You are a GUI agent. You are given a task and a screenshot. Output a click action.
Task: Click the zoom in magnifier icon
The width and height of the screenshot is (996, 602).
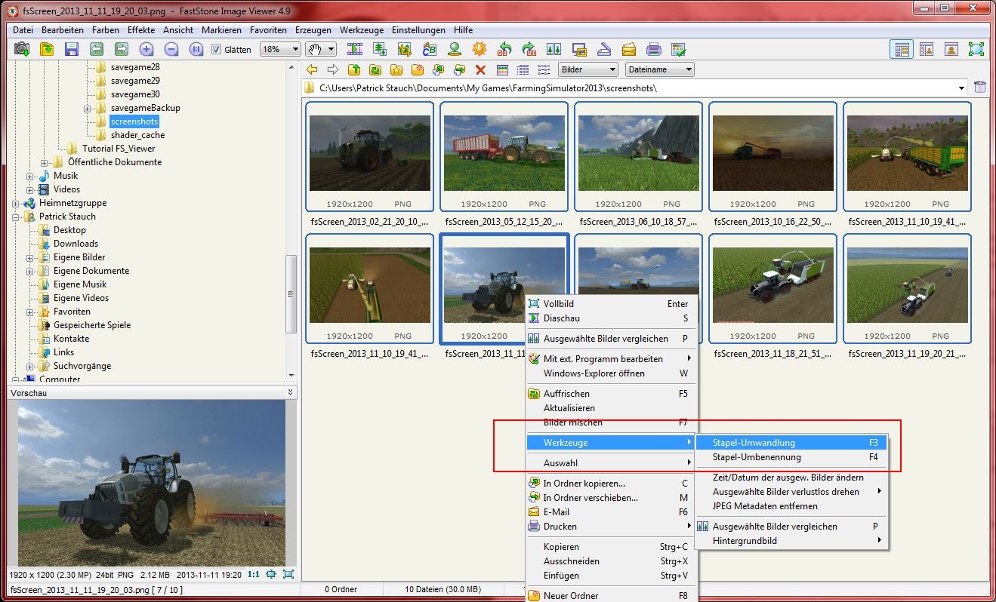(146, 49)
